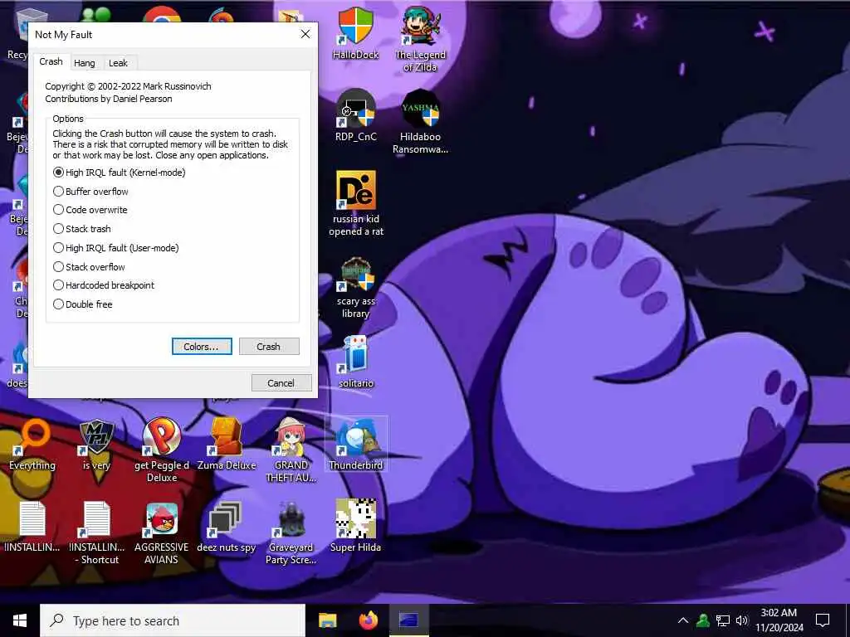Open The Legend of Zilda shortcut

(x=420, y=38)
